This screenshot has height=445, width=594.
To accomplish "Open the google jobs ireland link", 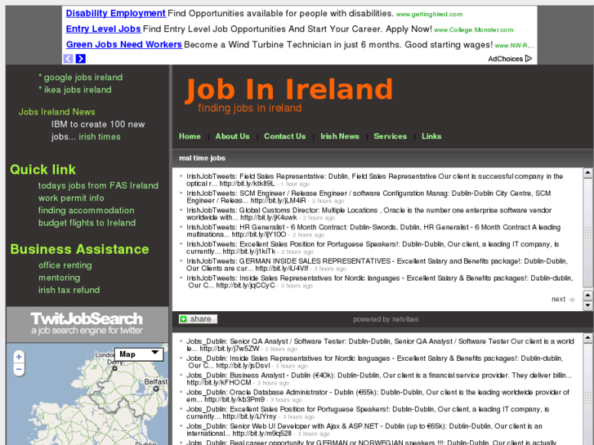I will [x=83, y=78].
